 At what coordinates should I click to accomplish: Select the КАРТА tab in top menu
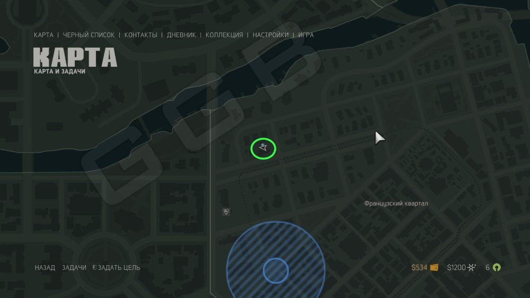point(43,35)
